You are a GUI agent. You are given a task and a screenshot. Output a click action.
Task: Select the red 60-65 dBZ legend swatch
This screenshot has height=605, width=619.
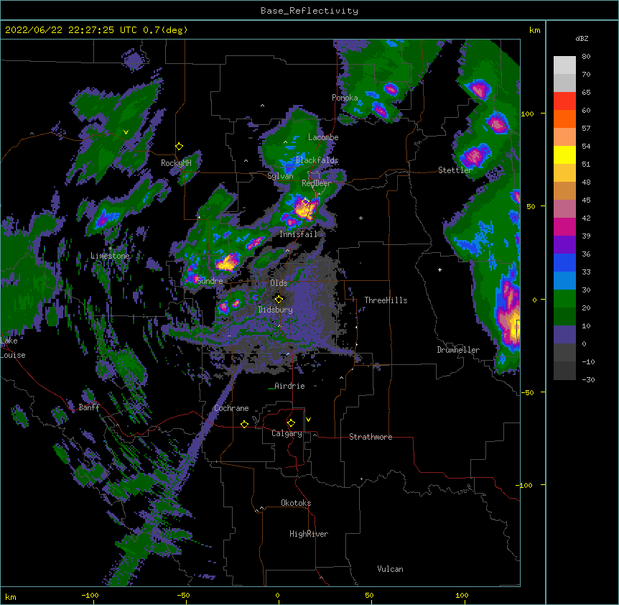pyautogui.click(x=564, y=101)
